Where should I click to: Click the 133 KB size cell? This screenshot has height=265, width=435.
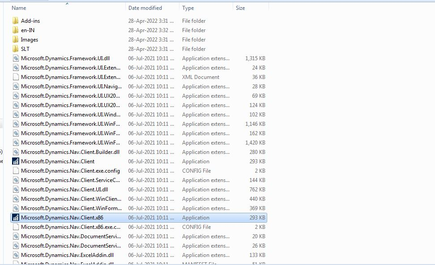[257, 255]
